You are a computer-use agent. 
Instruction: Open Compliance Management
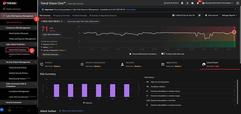coord(19,91)
